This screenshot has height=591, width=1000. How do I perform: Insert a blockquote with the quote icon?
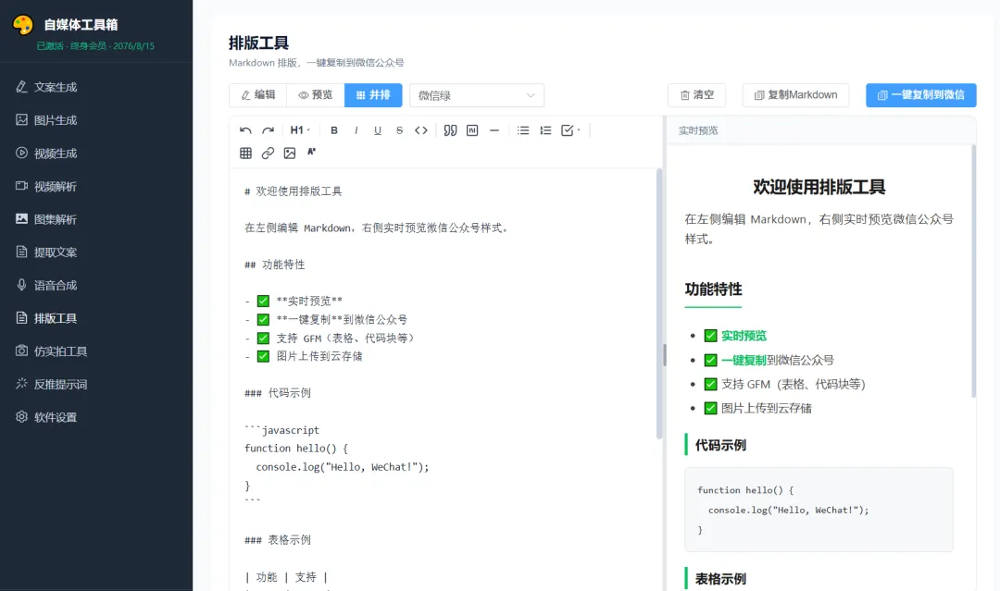450,130
